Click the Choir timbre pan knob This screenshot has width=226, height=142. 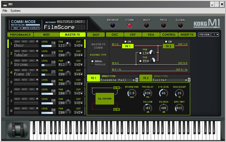[x=68, y=45]
